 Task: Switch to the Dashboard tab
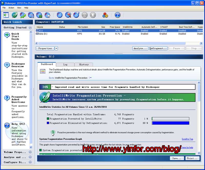click(x=47, y=64)
